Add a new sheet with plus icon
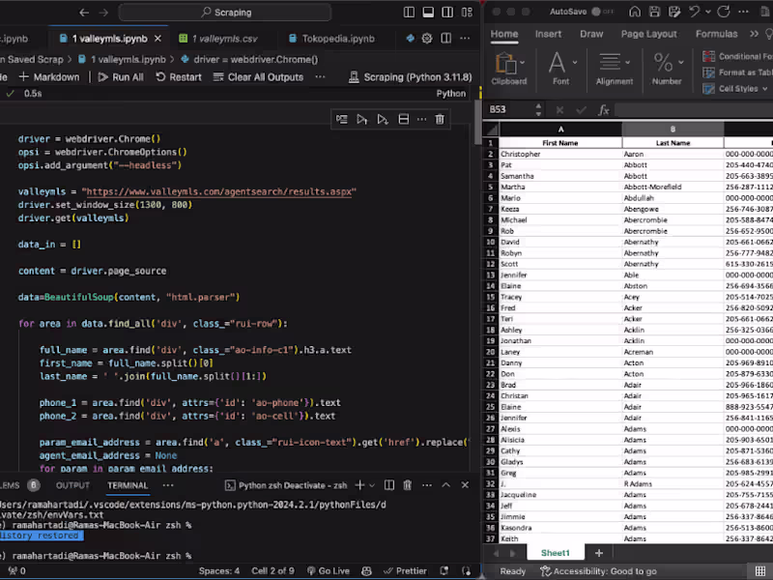The width and height of the screenshot is (773, 580). coord(598,553)
